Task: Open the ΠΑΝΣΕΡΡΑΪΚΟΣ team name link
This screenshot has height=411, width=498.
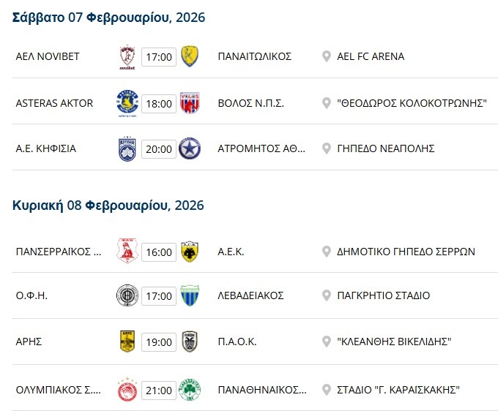Action: 59,252
